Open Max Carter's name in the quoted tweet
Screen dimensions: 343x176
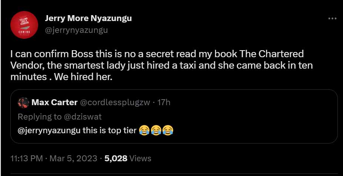tap(54, 102)
